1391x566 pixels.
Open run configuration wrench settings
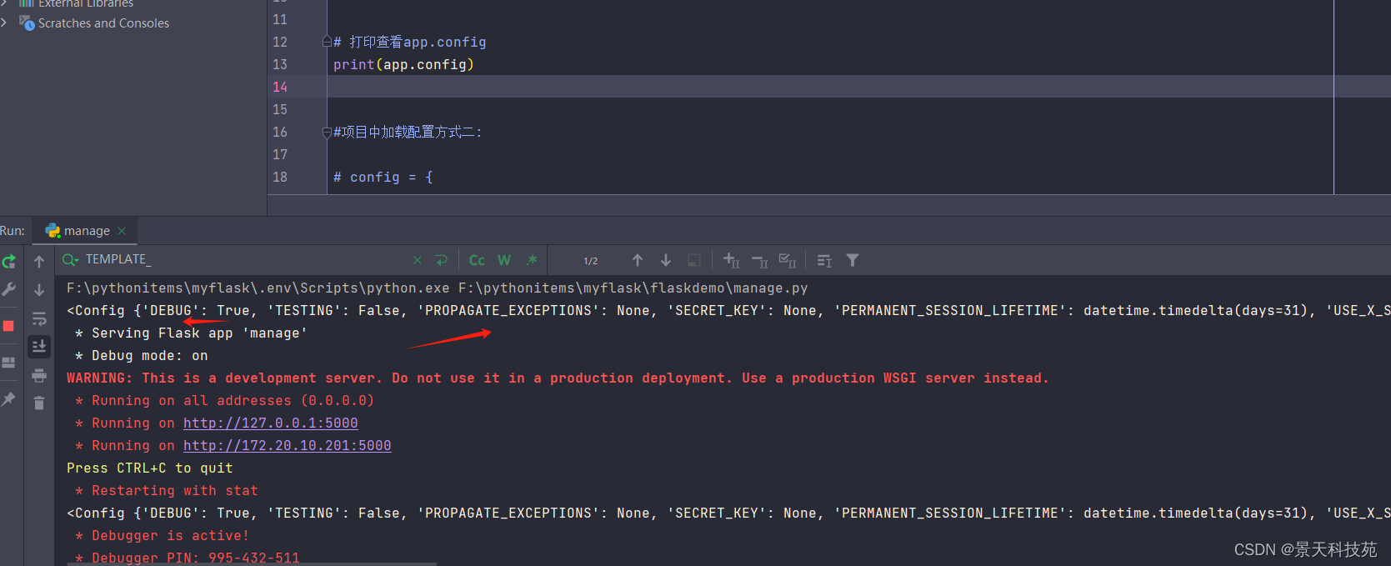tap(9, 289)
